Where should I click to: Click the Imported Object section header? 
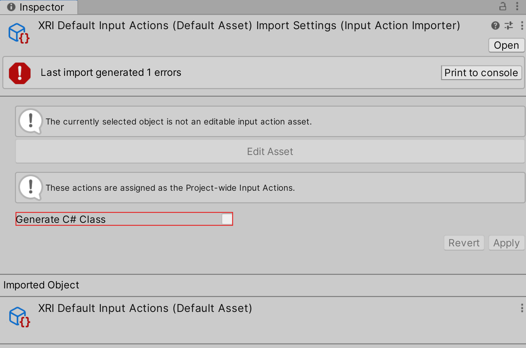41,285
